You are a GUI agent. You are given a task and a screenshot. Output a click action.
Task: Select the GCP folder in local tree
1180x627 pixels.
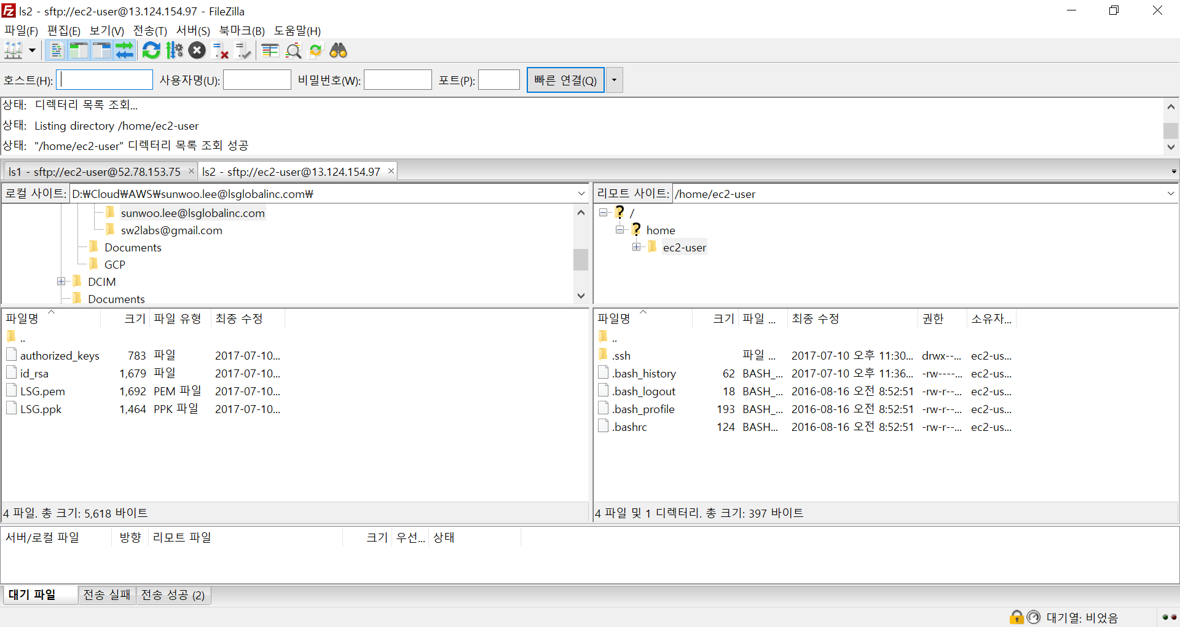coord(115,264)
